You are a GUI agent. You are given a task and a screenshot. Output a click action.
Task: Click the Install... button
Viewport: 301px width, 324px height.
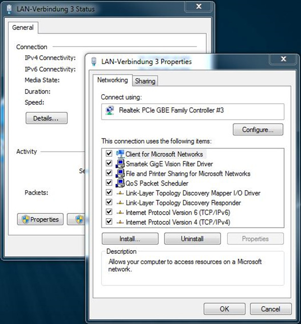130,239
